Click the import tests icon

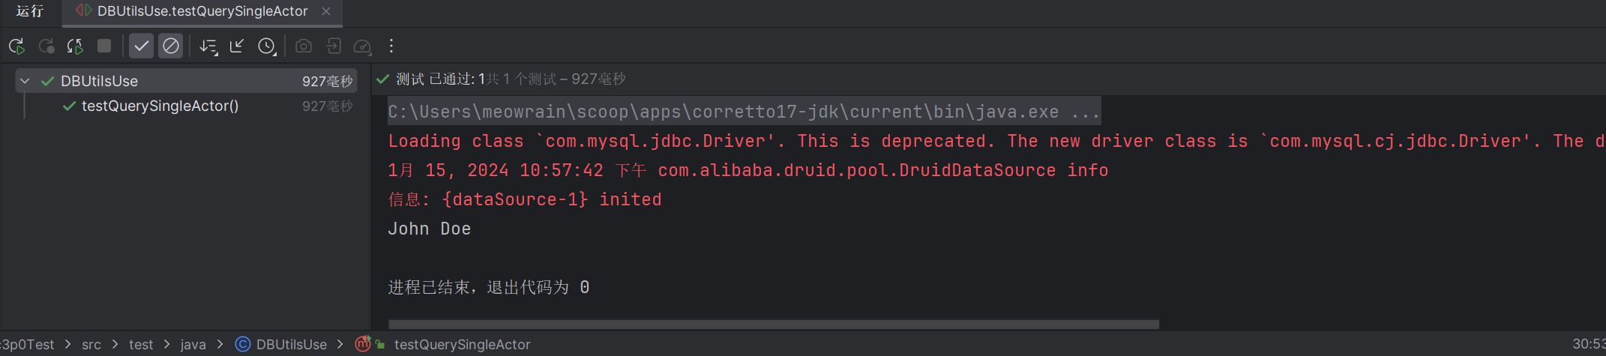[x=334, y=46]
